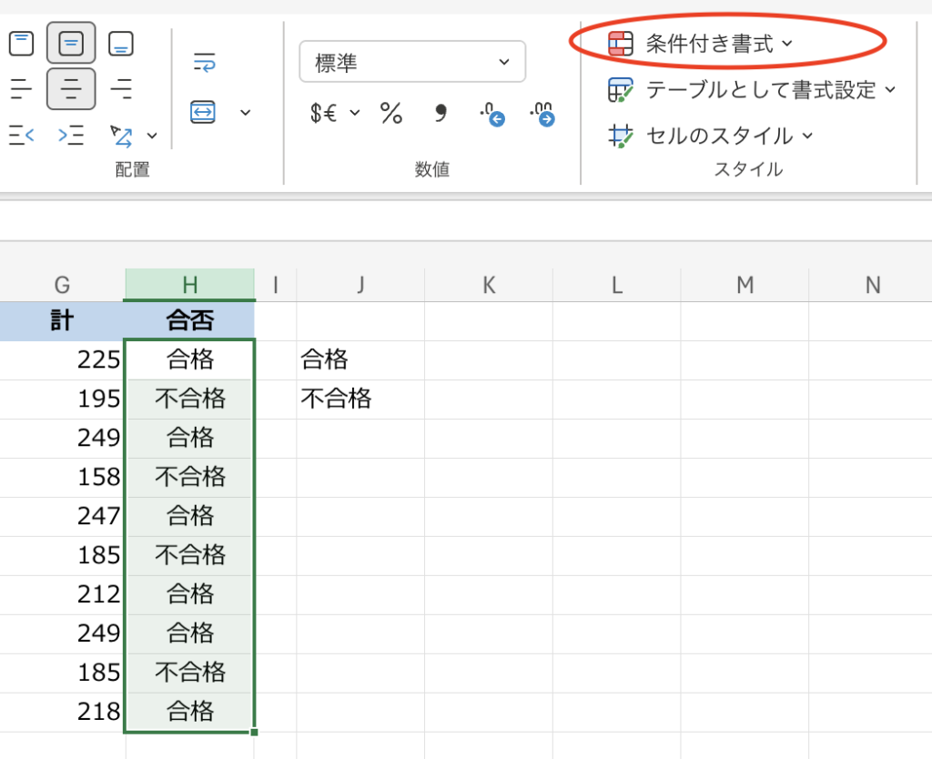Viewport: 932px width, 759px height.
Task: Increase decimal places icon
Action: [x=492, y=114]
